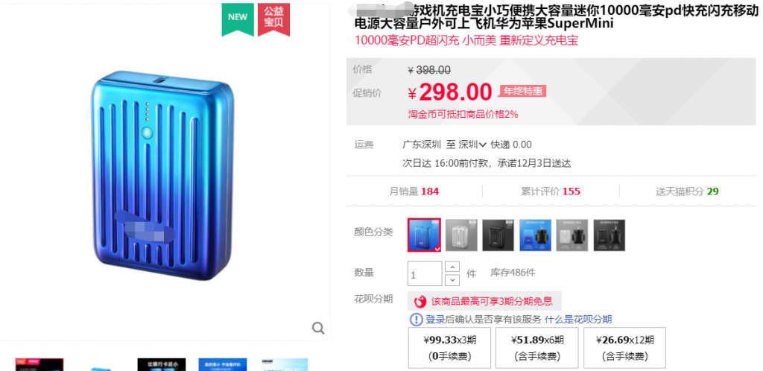Screen dimensions: 763x371
Task: Click the Huabei installment logo icon
Action: pyautogui.click(x=420, y=302)
